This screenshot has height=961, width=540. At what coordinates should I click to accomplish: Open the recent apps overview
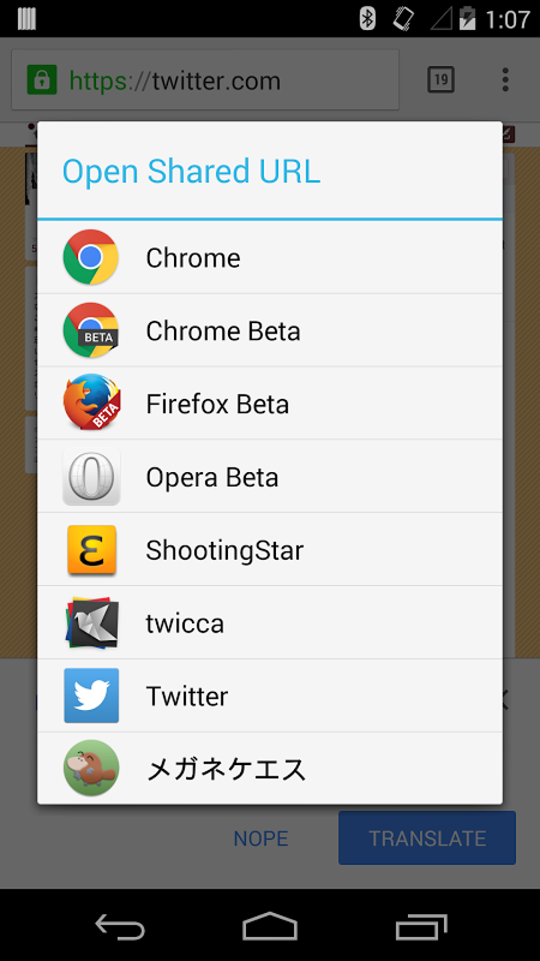(x=421, y=928)
